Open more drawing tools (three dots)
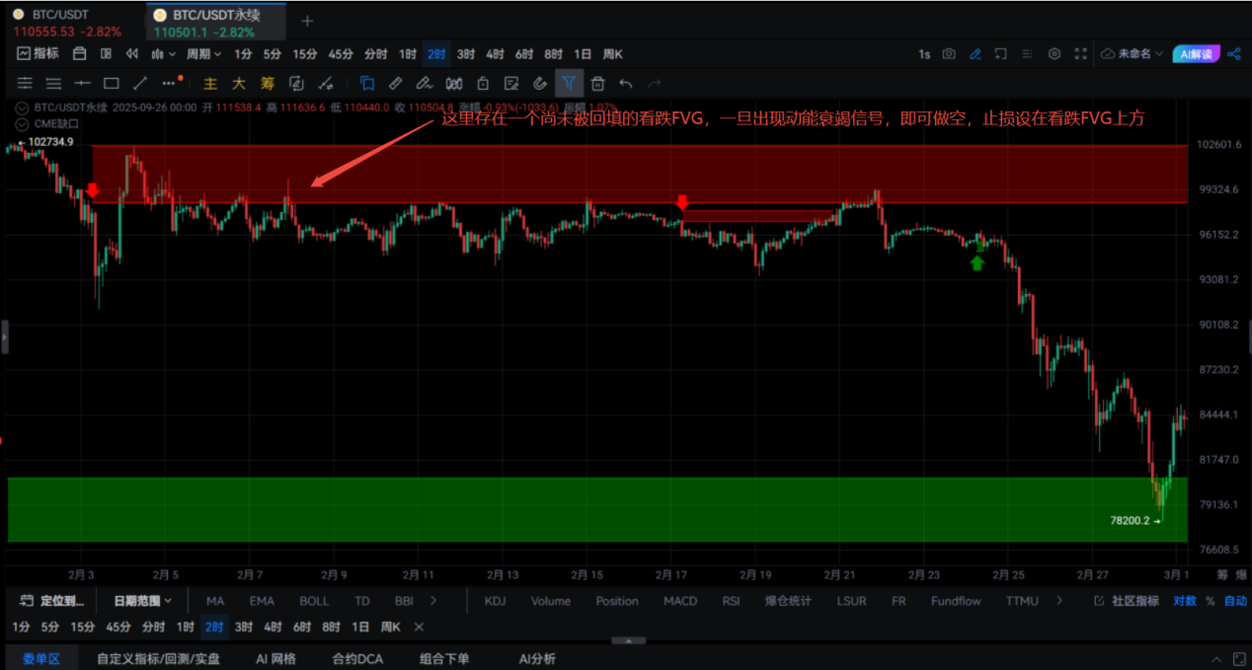Screen dimensions: 1252x670 [x=171, y=83]
